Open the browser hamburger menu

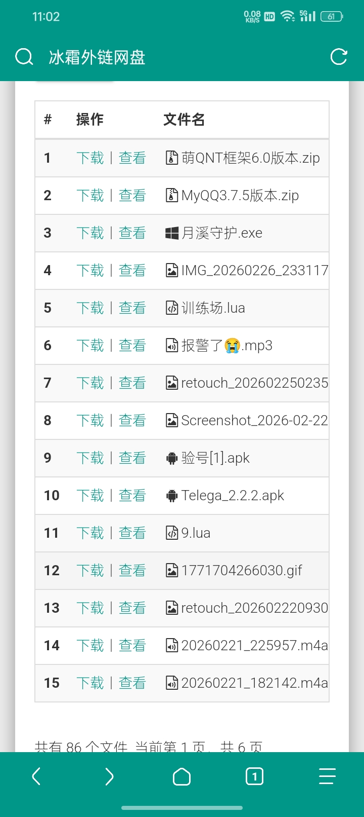tap(327, 776)
